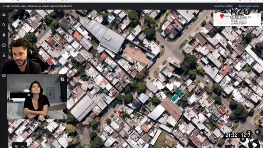Click the Skype icon on video overlay
The width and height of the screenshot is (263, 148).
[62, 79]
